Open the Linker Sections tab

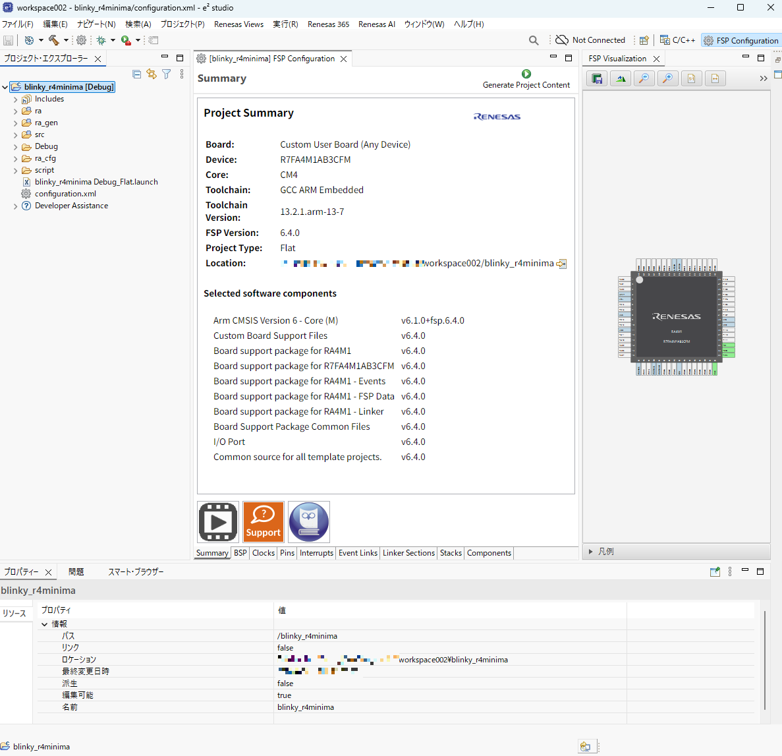pos(409,553)
